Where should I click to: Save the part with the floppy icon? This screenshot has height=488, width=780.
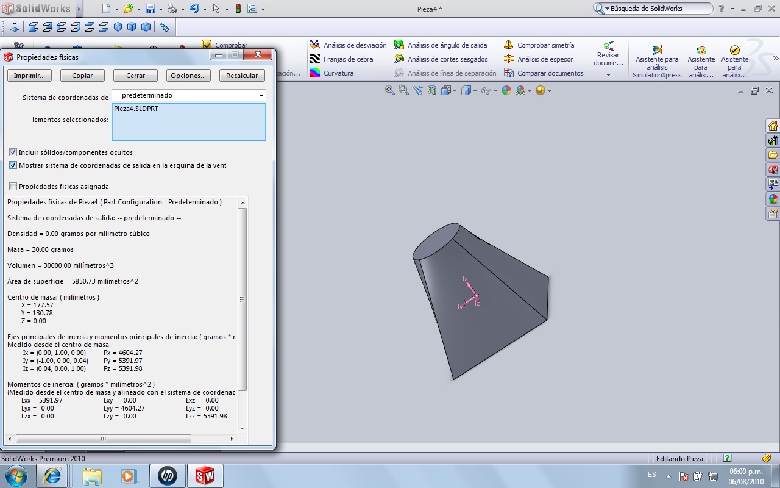(149, 9)
